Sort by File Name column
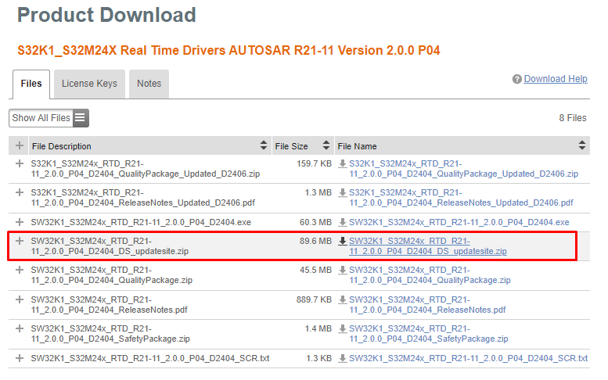 point(581,146)
